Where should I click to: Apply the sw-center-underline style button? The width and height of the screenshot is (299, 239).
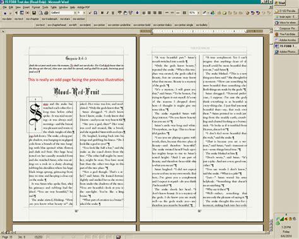[x=119, y=25]
